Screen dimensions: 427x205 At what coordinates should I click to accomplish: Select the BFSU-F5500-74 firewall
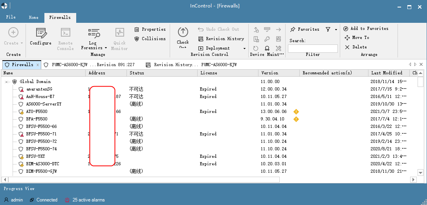tap(41, 149)
